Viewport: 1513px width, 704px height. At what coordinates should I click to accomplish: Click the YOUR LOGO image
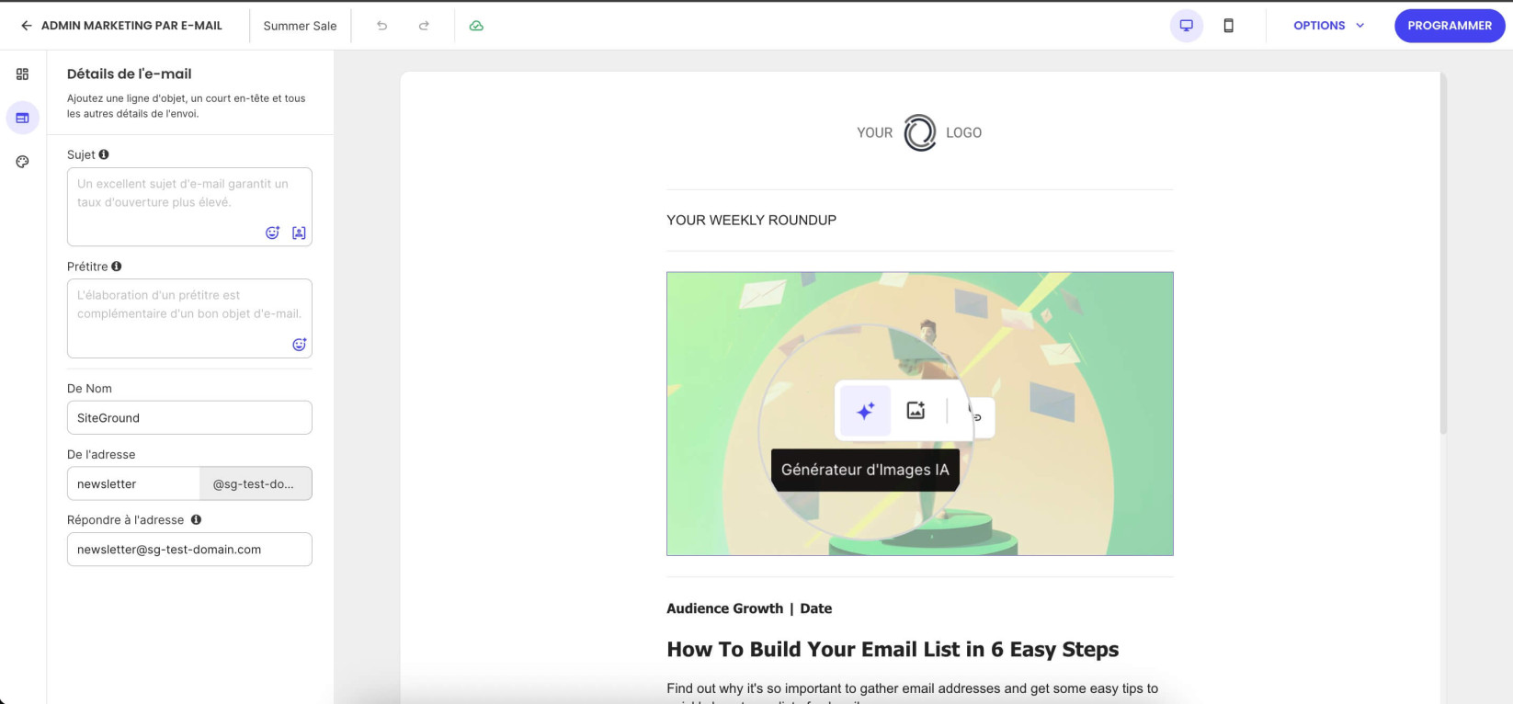coord(919,132)
